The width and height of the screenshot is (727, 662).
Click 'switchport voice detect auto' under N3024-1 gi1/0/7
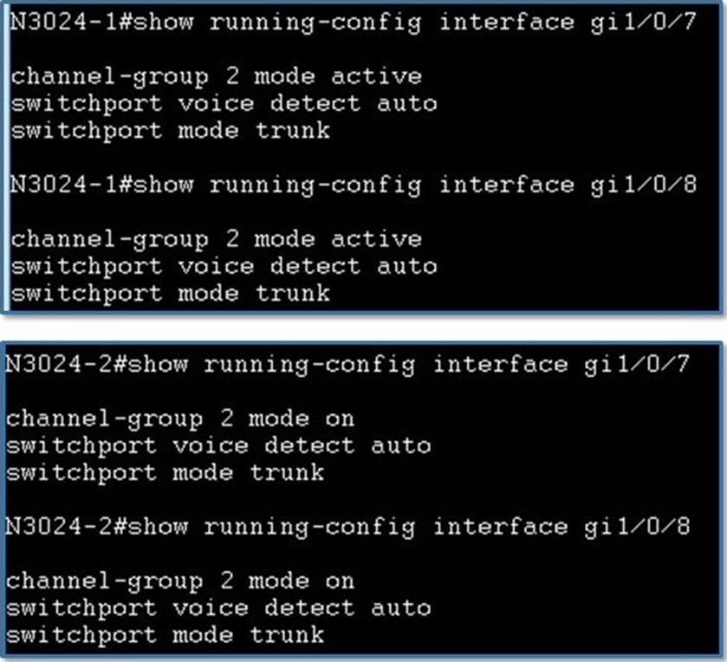coord(224,104)
